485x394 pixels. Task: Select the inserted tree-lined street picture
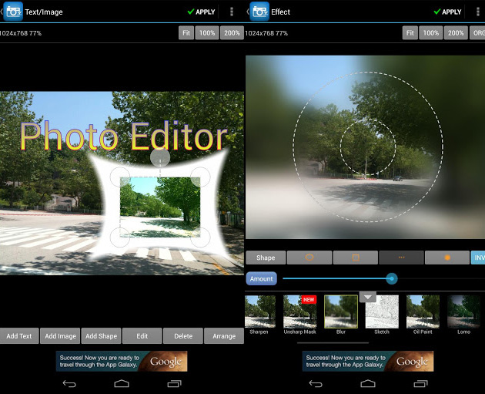160,207
